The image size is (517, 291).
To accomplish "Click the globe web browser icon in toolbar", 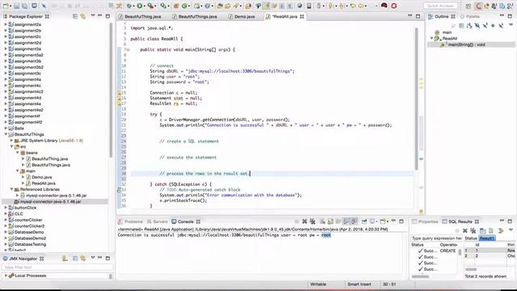I will (x=300, y=6).
